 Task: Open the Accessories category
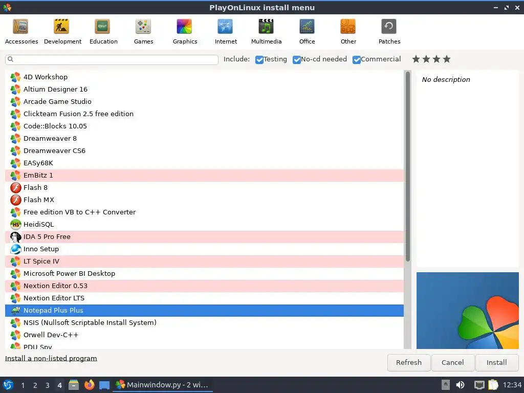[21, 32]
